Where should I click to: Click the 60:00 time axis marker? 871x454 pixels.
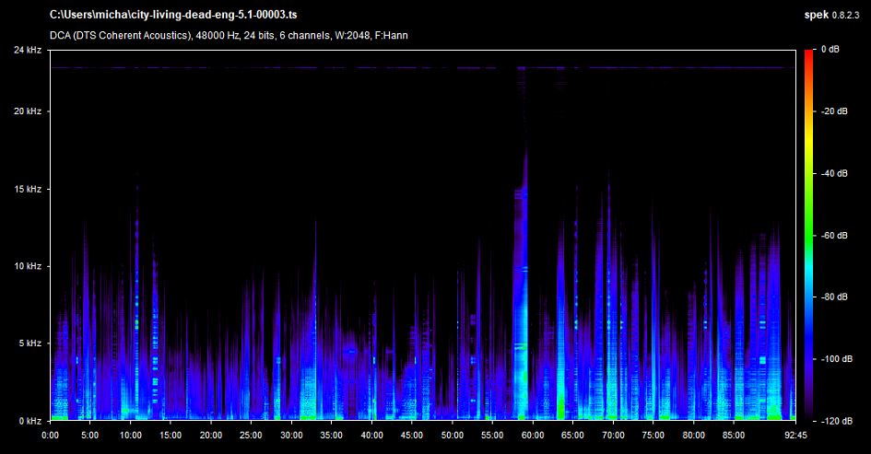tap(533, 435)
